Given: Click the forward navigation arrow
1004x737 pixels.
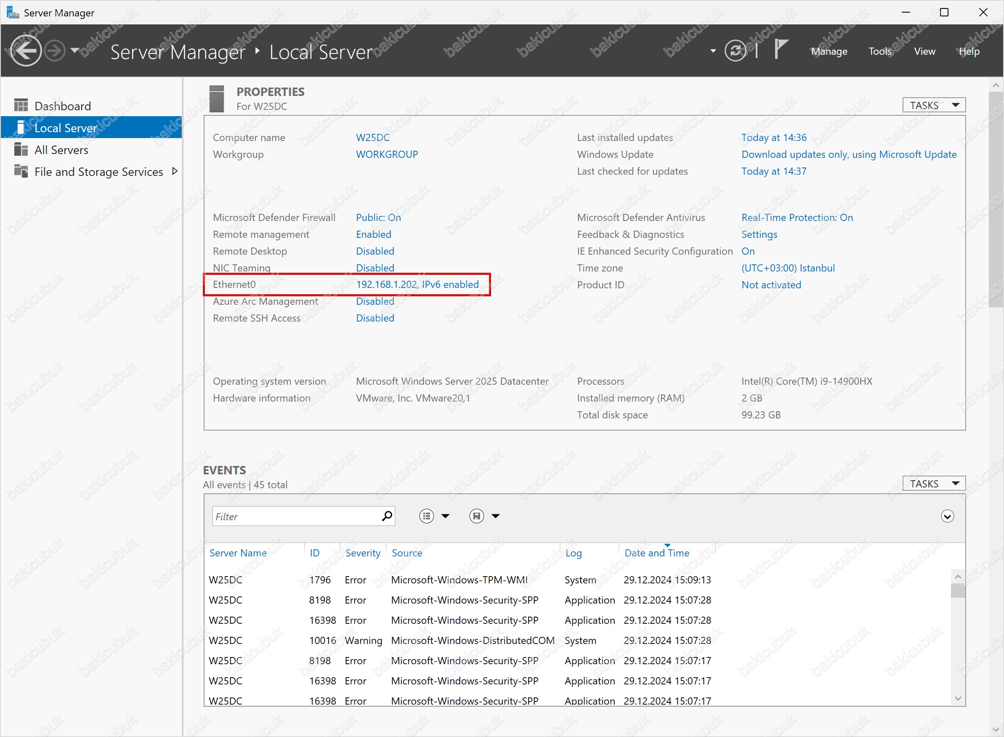Looking at the screenshot, I should [55, 51].
